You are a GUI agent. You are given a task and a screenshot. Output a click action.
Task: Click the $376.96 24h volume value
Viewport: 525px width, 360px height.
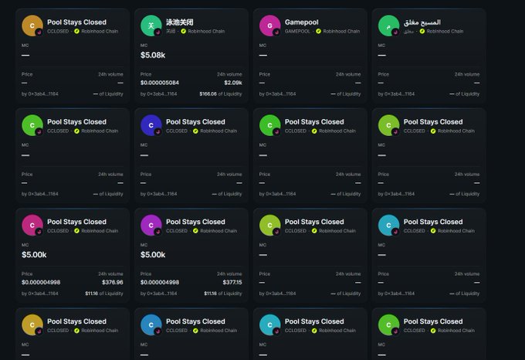113,282
